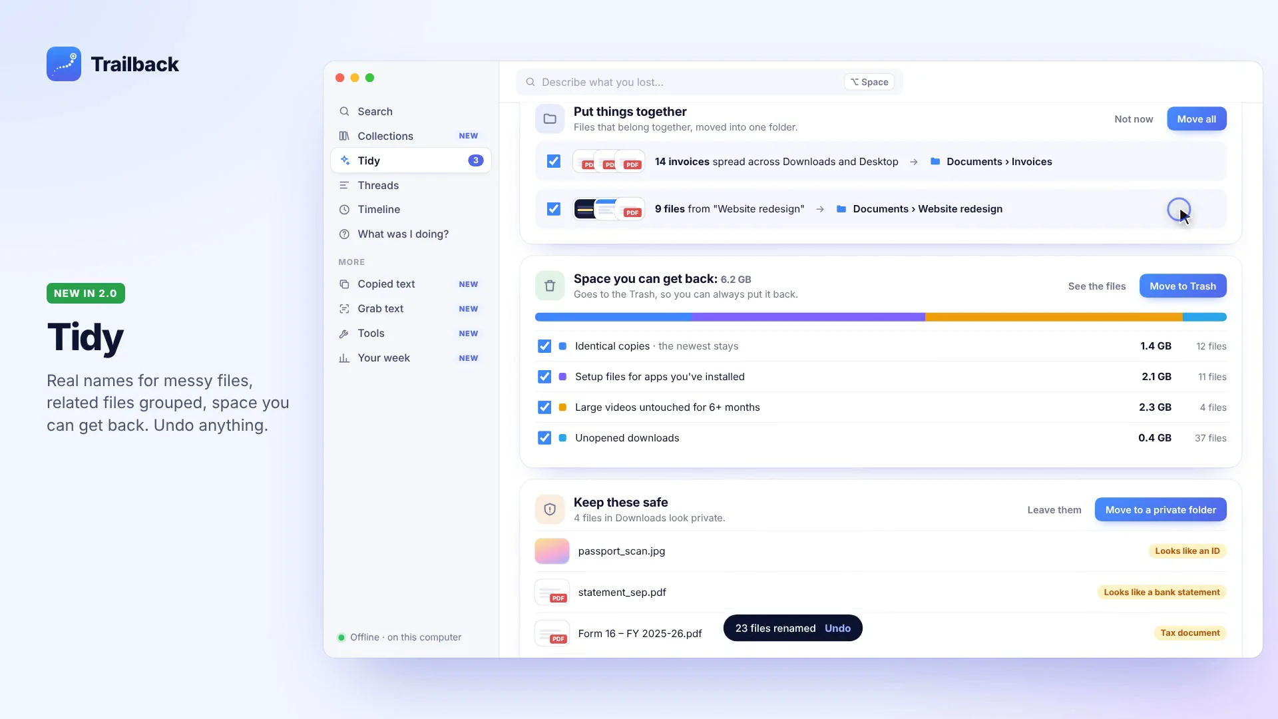This screenshot has width=1278, height=719.
Task: Open Tools in the sidebar
Action: tap(411, 334)
